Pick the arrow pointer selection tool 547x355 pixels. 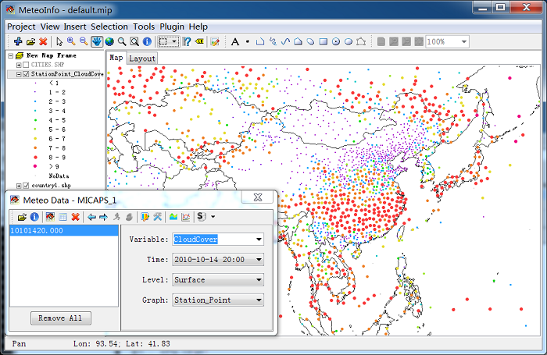tap(59, 42)
